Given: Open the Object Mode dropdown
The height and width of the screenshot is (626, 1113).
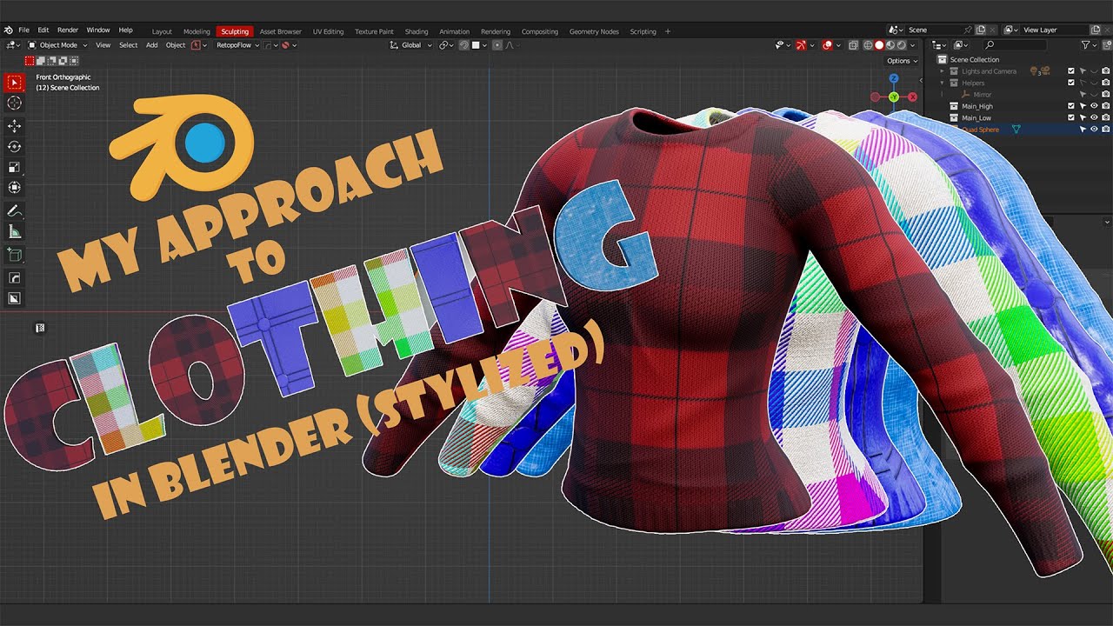Looking at the screenshot, I should tap(57, 45).
